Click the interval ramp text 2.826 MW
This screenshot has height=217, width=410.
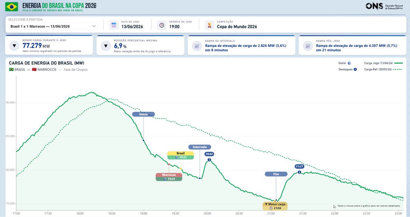[x=246, y=48]
